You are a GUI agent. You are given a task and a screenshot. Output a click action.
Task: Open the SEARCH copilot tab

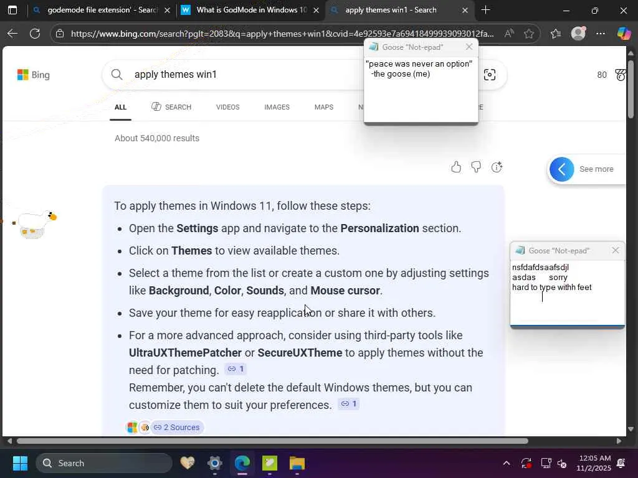(171, 107)
